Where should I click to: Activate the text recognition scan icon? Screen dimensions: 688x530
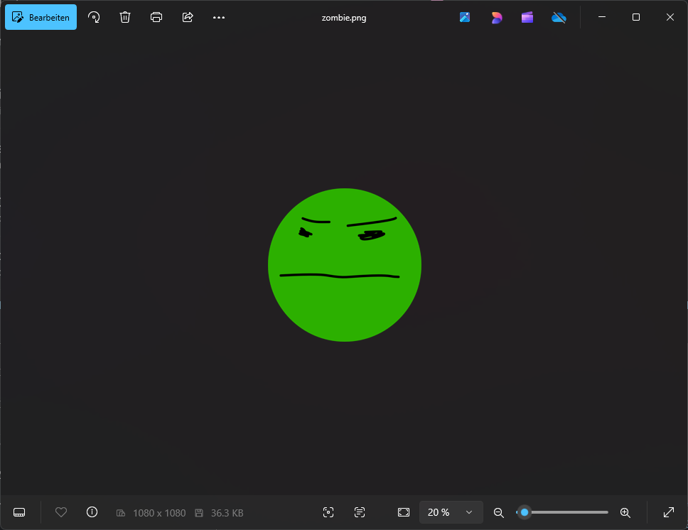pyautogui.click(x=360, y=512)
